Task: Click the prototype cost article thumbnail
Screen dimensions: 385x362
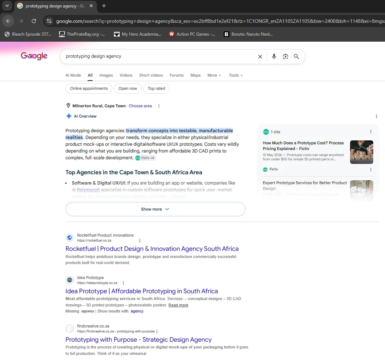Action: [x=361, y=152]
